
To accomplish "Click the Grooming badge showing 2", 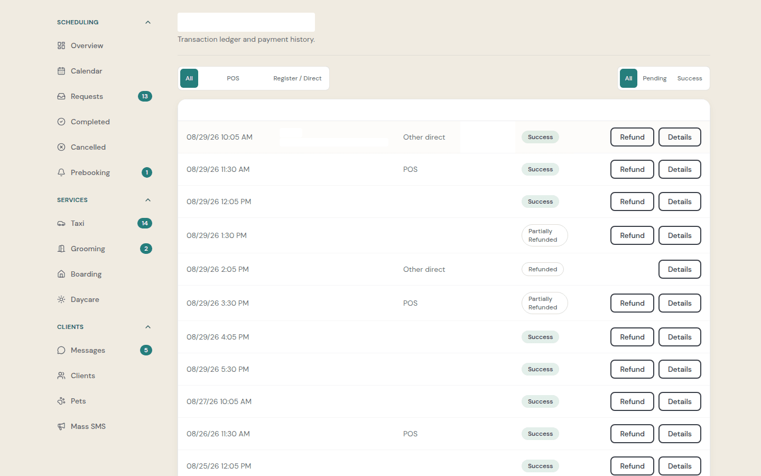I will [146, 249].
